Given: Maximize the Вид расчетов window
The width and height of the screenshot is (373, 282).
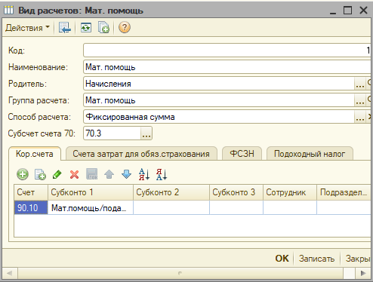Looking at the screenshot, I should tap(347, 11).
